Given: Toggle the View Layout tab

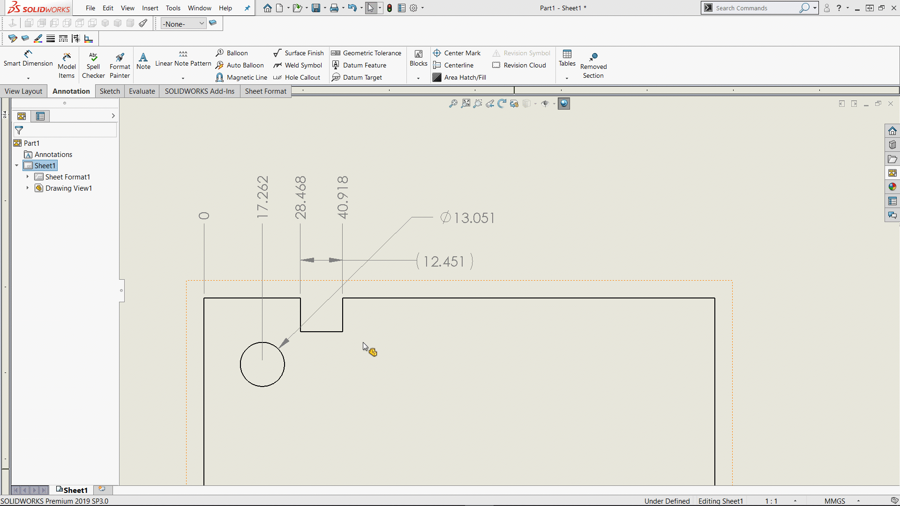Looking at the screenshot, I should 23,91.
